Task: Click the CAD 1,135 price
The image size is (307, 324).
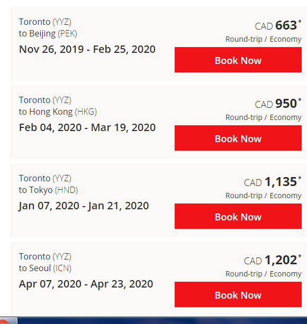Action: tap(273, 182)
